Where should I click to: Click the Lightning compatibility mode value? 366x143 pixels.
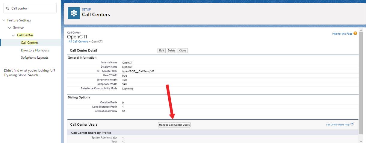point(128,89)
